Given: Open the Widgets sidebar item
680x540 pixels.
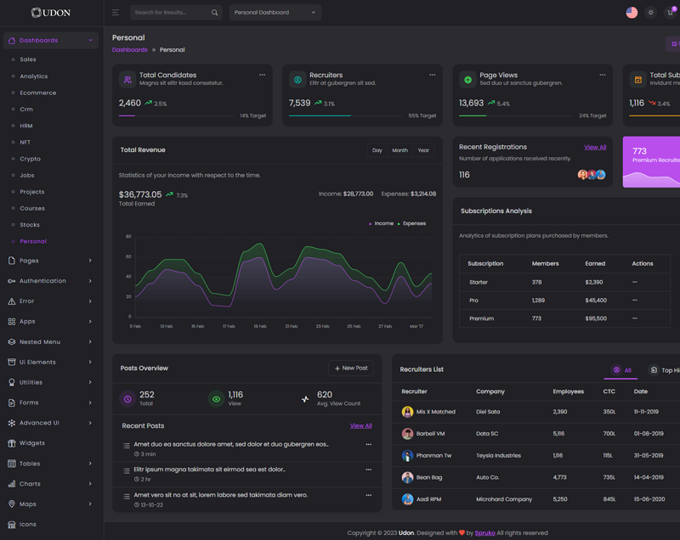Looking at the screenshot, I should [32, 443].
